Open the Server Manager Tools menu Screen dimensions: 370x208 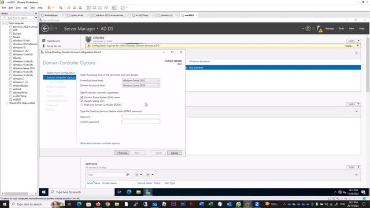pyautogui.click(x=341, y=28)
